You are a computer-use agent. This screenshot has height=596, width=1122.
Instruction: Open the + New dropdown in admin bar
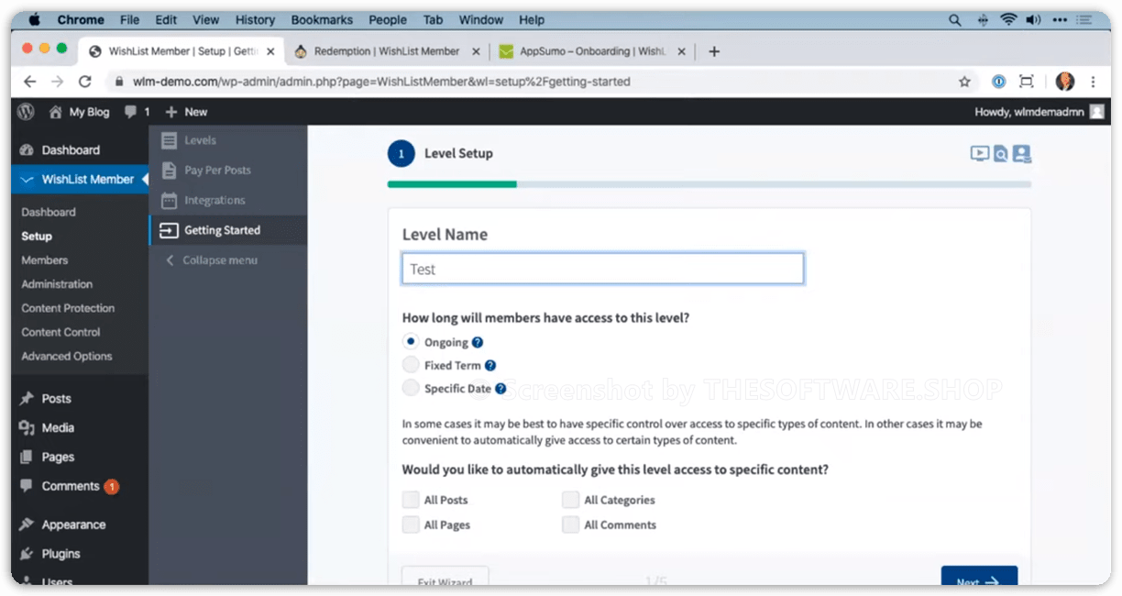(186, 112)
